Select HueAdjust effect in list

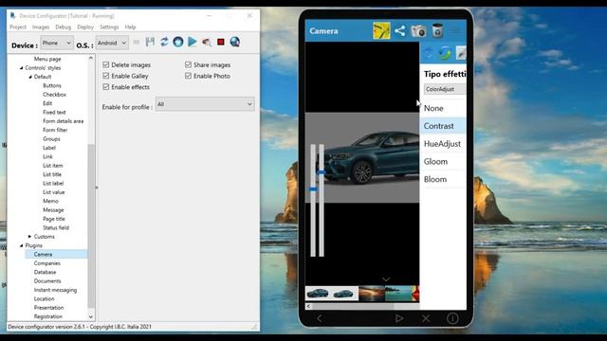tap(443, 144)
